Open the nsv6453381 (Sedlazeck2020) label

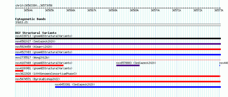click(x=75, y=84)
